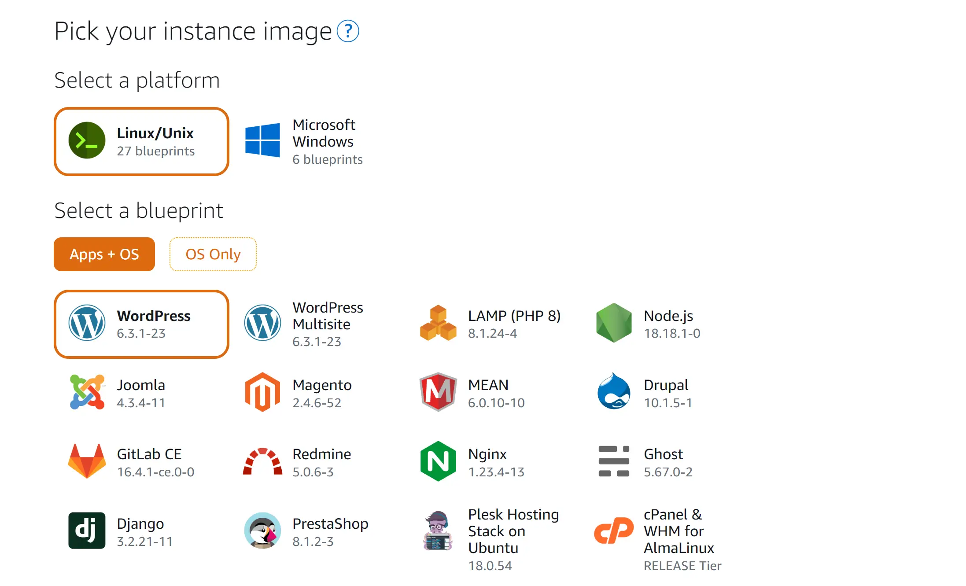Click the RELEASE Tier text
This screenshot has width=966, height=586.
point(682,566)
